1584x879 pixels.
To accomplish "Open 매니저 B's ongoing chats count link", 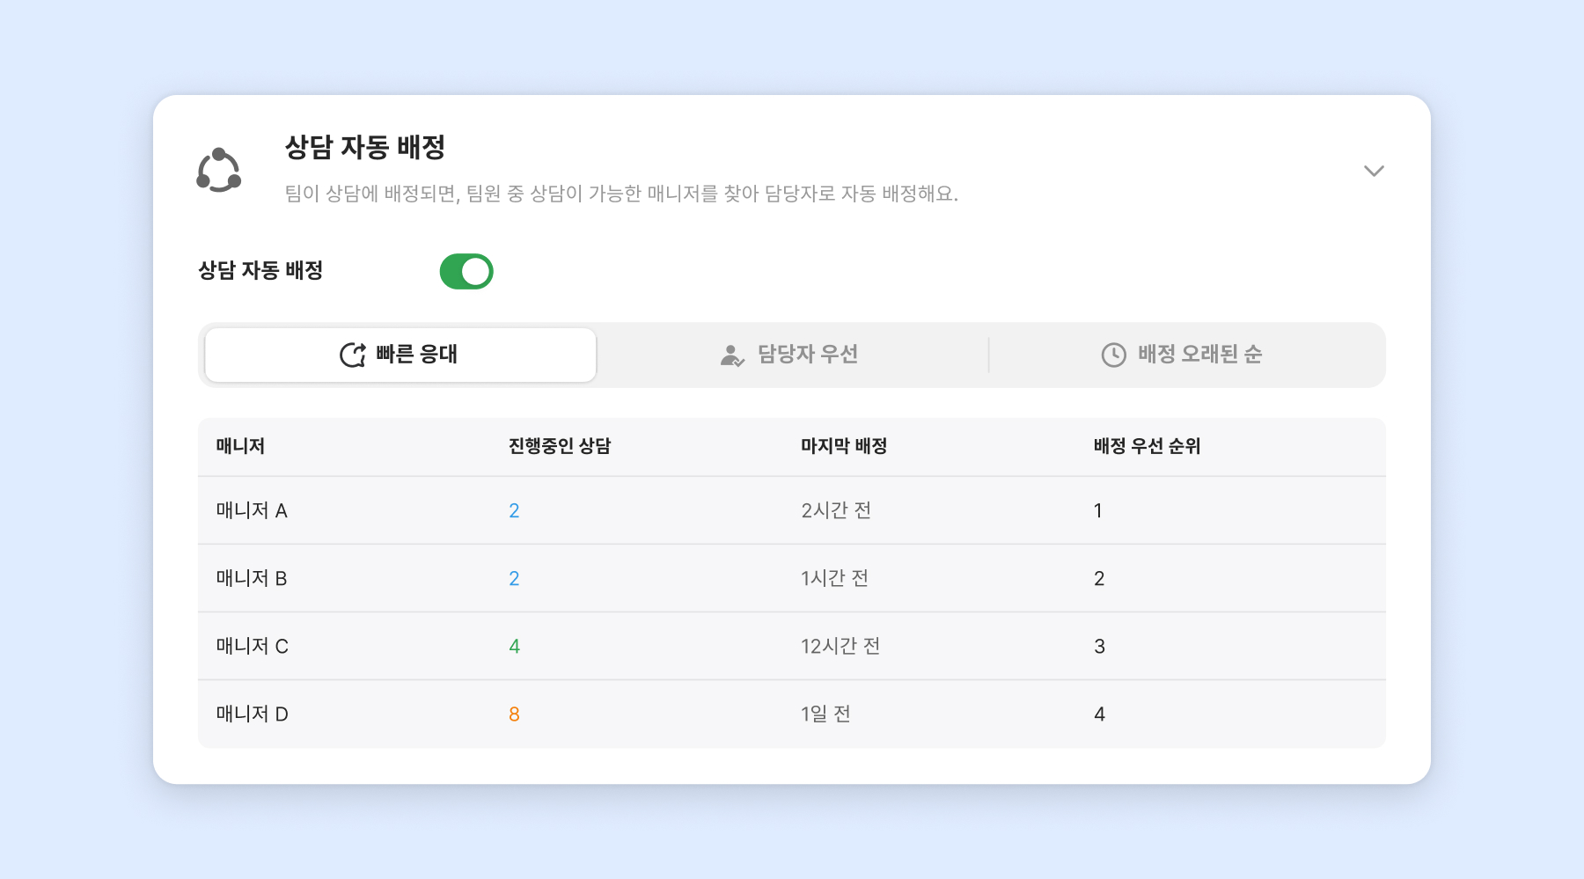I will [x=514, y=579].
